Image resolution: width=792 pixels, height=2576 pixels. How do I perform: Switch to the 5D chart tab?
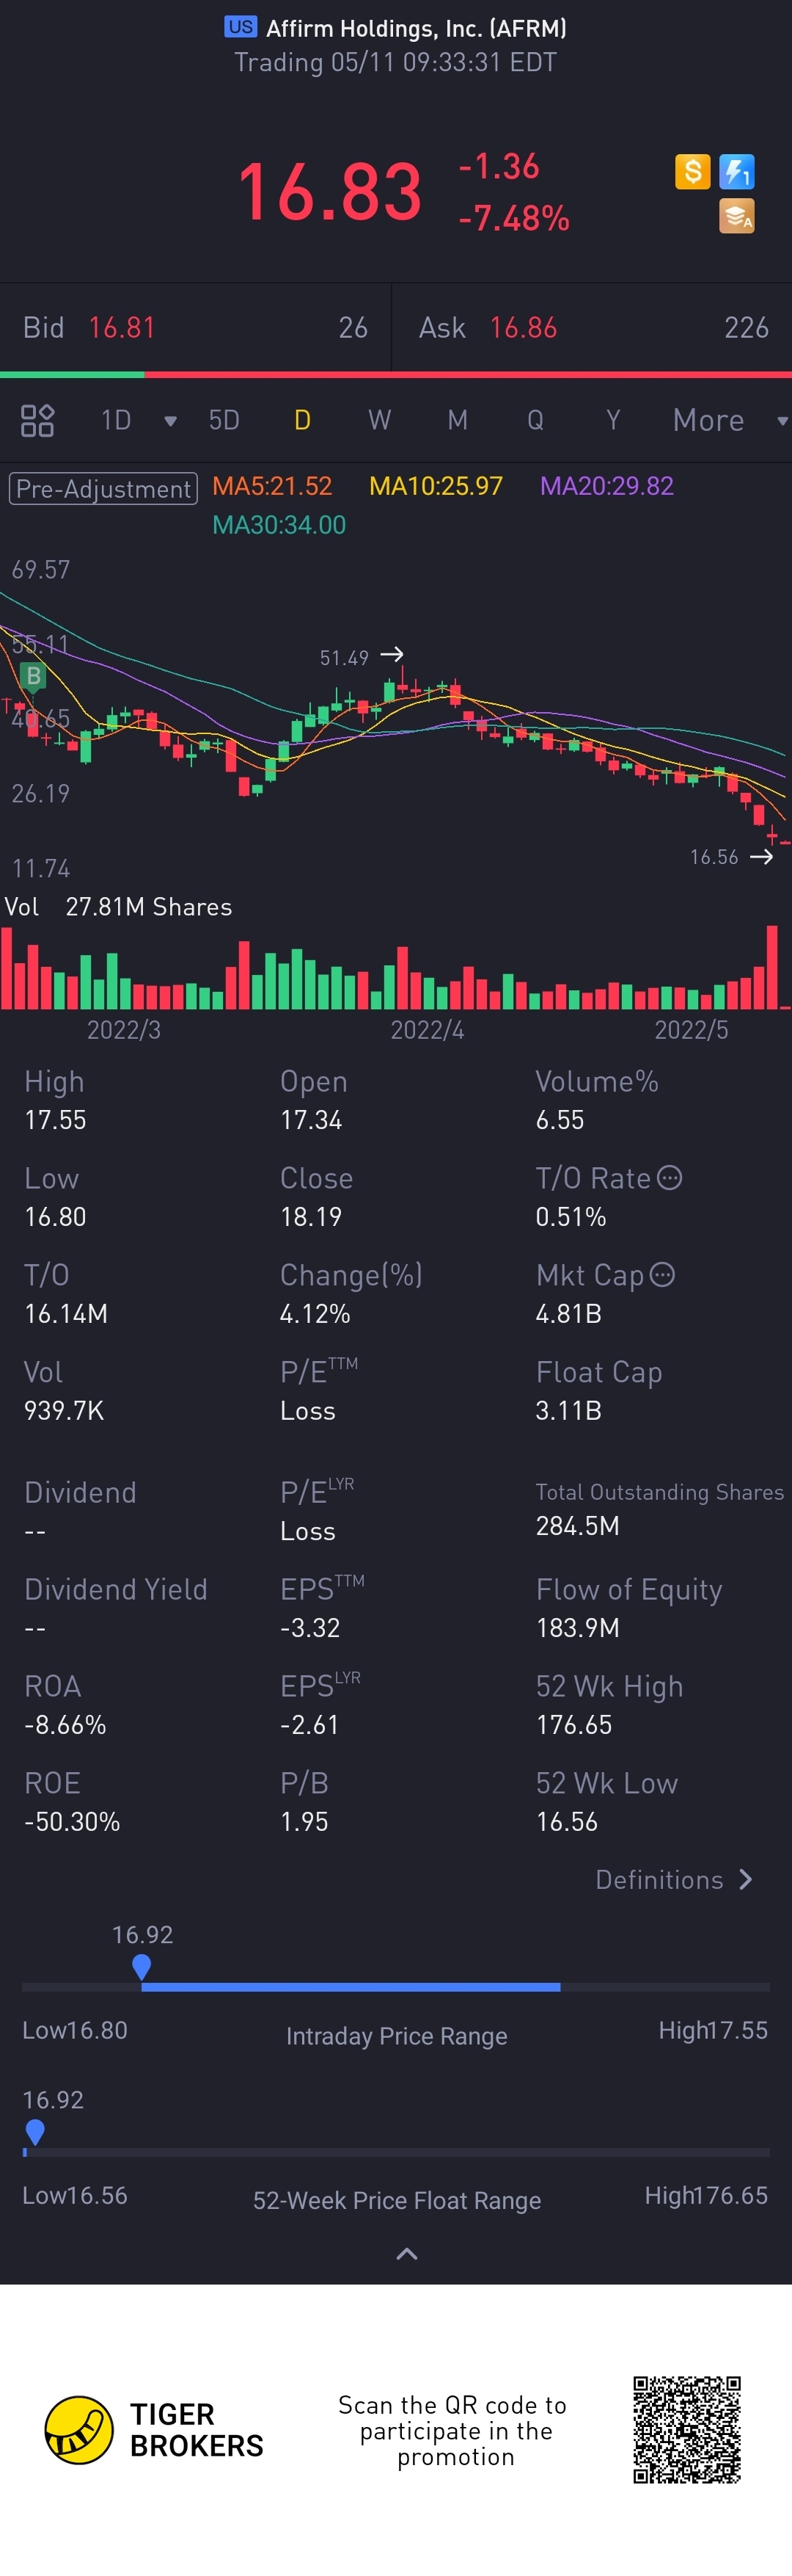[224, 420]
